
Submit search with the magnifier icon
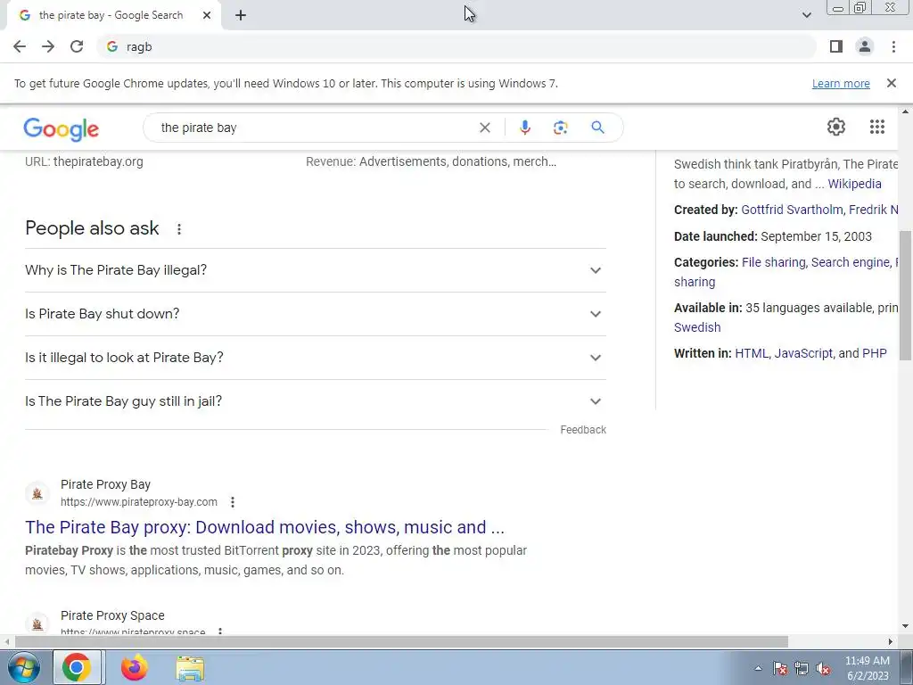(x=597, y=128)
